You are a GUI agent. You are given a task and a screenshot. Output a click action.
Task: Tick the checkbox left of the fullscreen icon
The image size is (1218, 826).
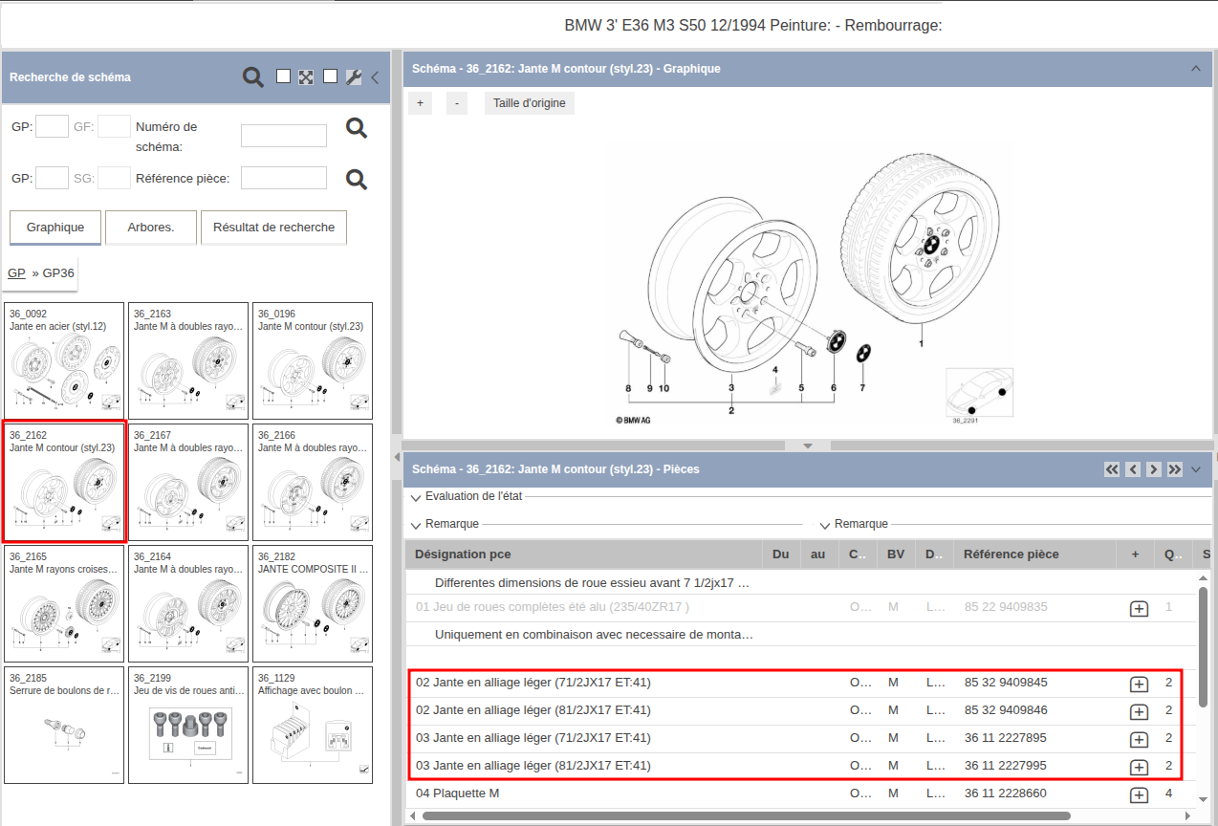pos(283,76)
